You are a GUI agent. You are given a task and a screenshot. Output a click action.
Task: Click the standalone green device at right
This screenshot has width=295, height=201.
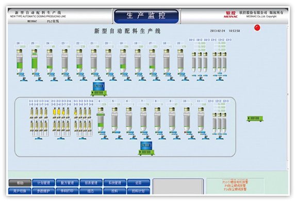click(255, 119)
